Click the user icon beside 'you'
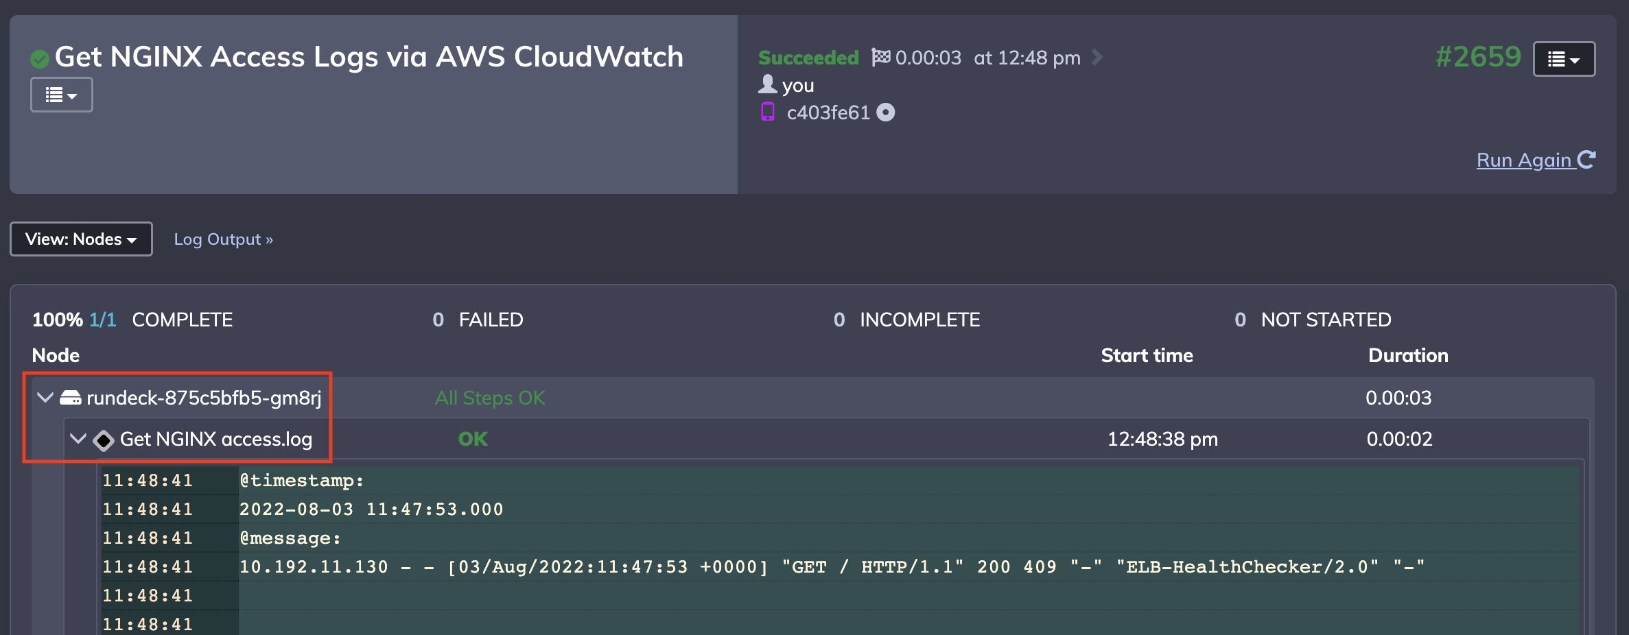The width and height of the screenshot is (1629, 635). (767, 84)
